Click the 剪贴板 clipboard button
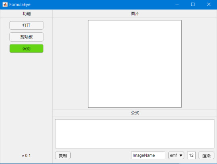 pyautogui.click(x=26, y=37)
